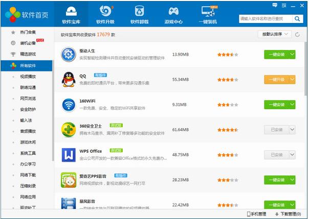Focus the software name search field
The height and width of the screenshot is (219, 309).
click(x=266, y=19)
